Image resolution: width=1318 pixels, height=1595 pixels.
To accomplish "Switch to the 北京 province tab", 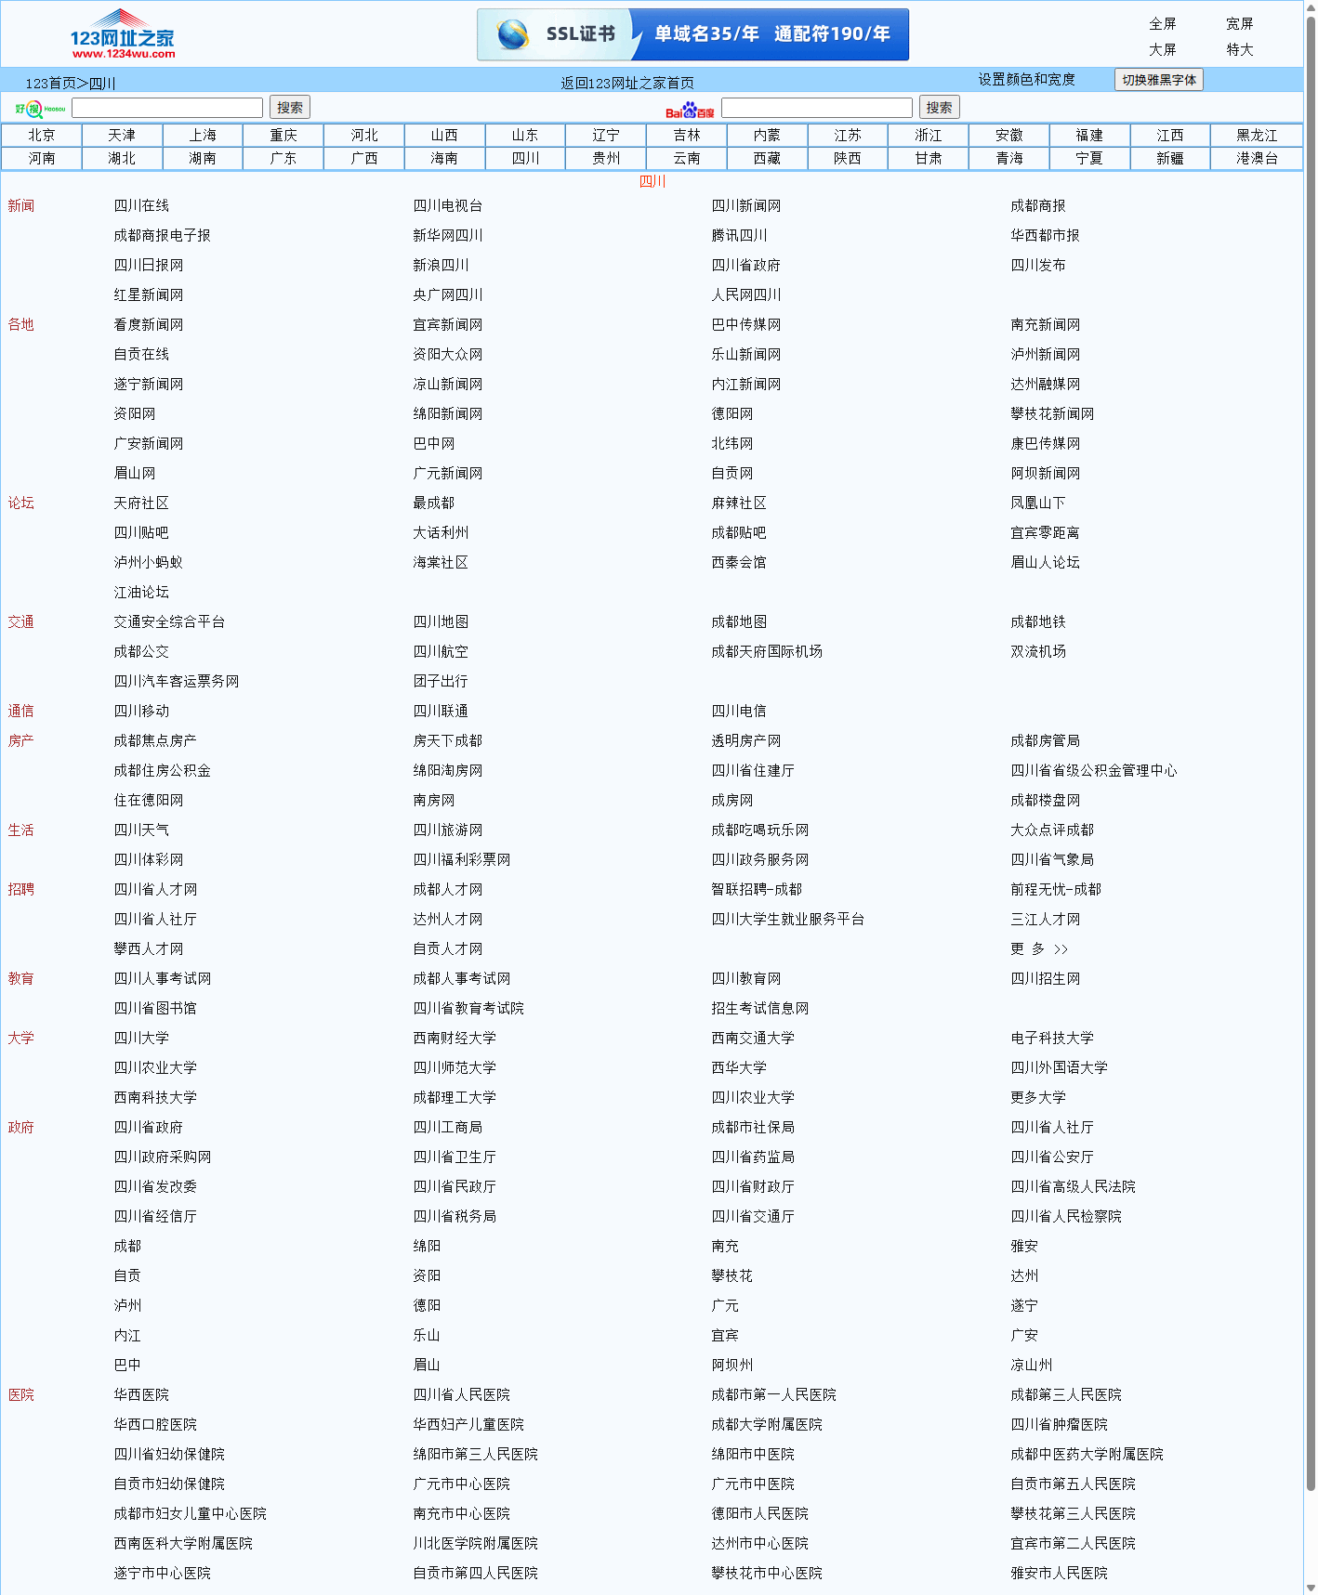I will pos(41,136).
